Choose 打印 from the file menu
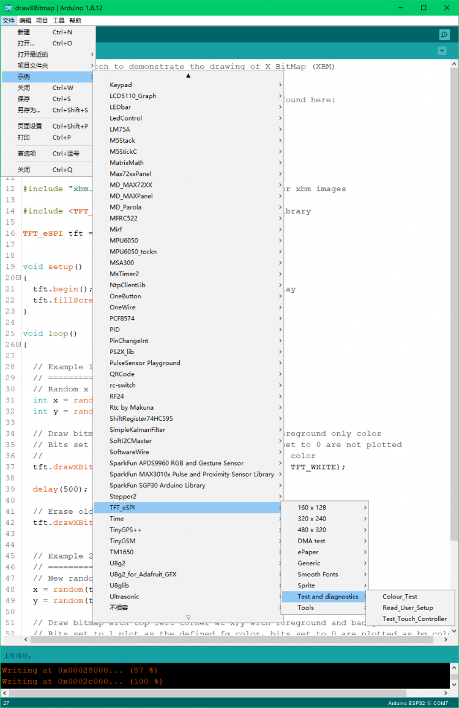Screen dimensions: 459x708 [x=48, y=137]
